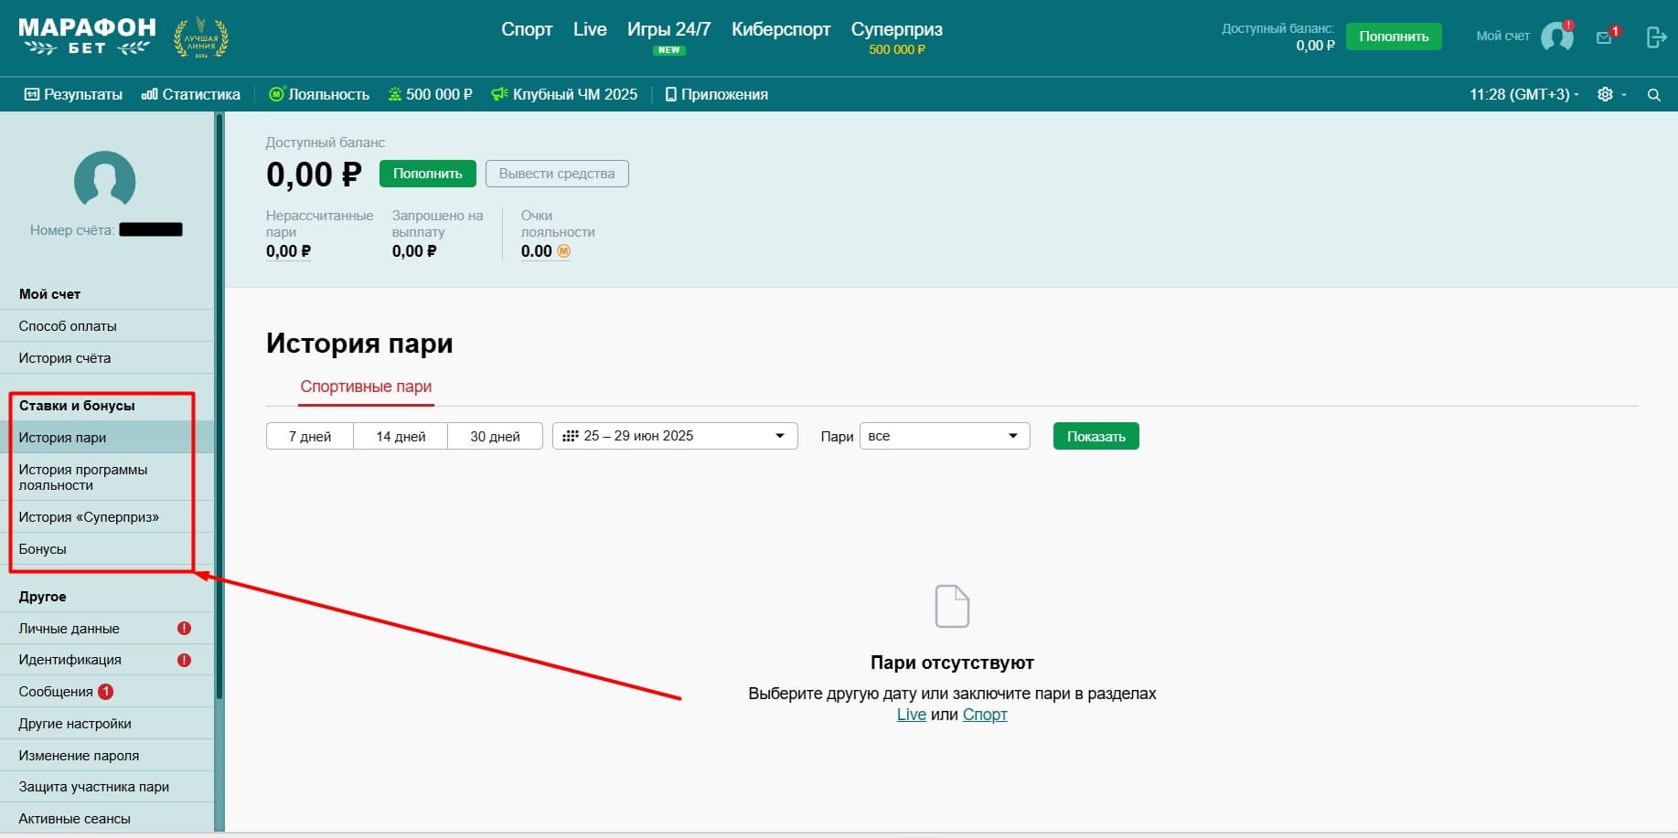The height and width of the screenshot is (838, 1678).
Task: Open Защита участника пари
Action: coord(107,787)
